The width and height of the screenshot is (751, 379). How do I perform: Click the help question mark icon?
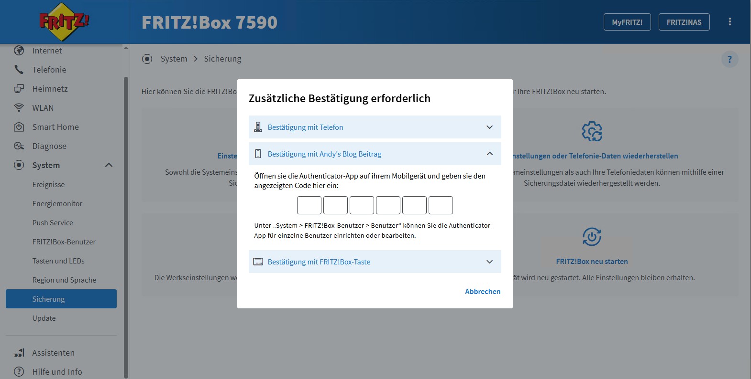pyautogui.click(x=729, y=59)
